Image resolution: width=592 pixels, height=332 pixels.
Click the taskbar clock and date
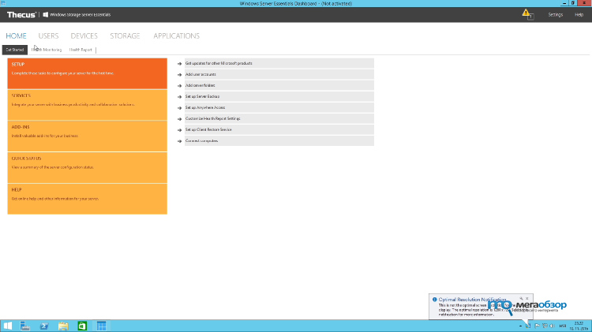[579, 326]
